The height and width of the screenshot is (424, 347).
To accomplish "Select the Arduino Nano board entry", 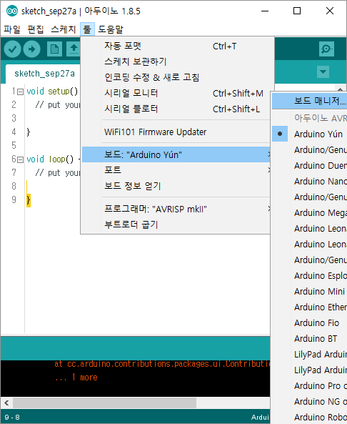I will pos(309,181).
